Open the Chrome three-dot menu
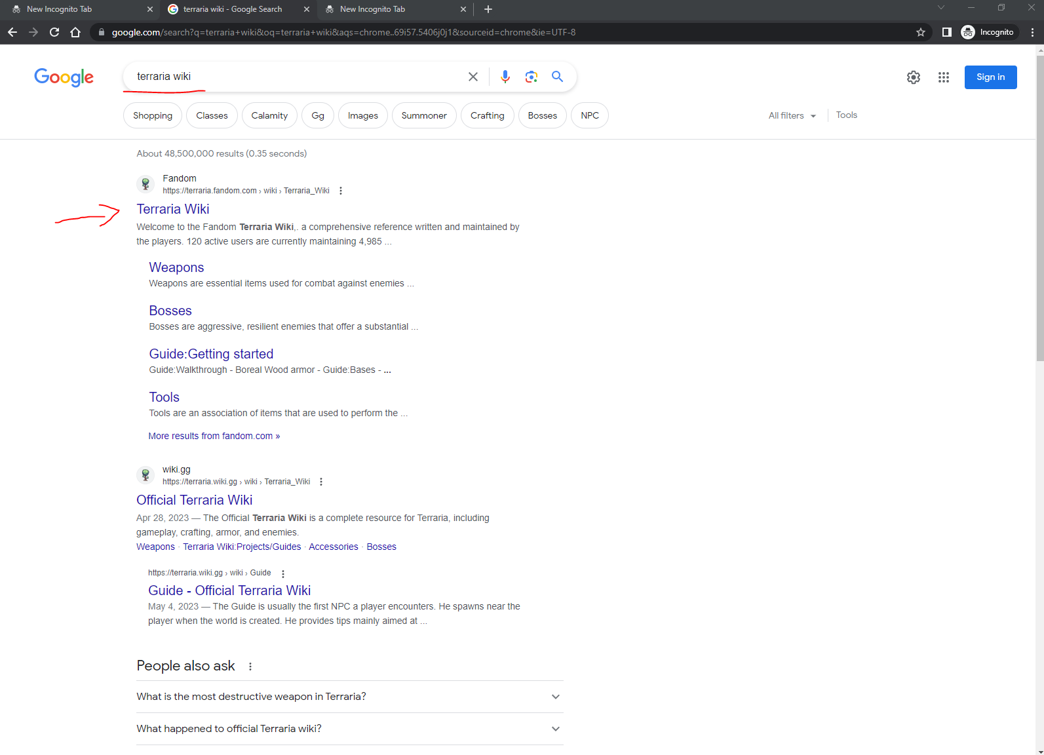Viewport: 1044px width, 755px height. coord(1032,32)
